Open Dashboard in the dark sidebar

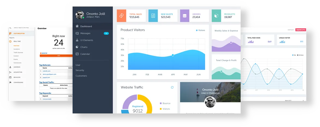(x=86, y=26)
